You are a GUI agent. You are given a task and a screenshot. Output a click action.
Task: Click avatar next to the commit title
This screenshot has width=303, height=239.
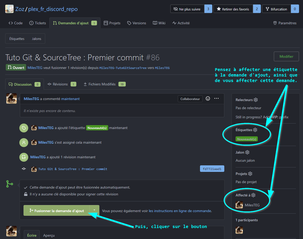[x=34, y=169]
